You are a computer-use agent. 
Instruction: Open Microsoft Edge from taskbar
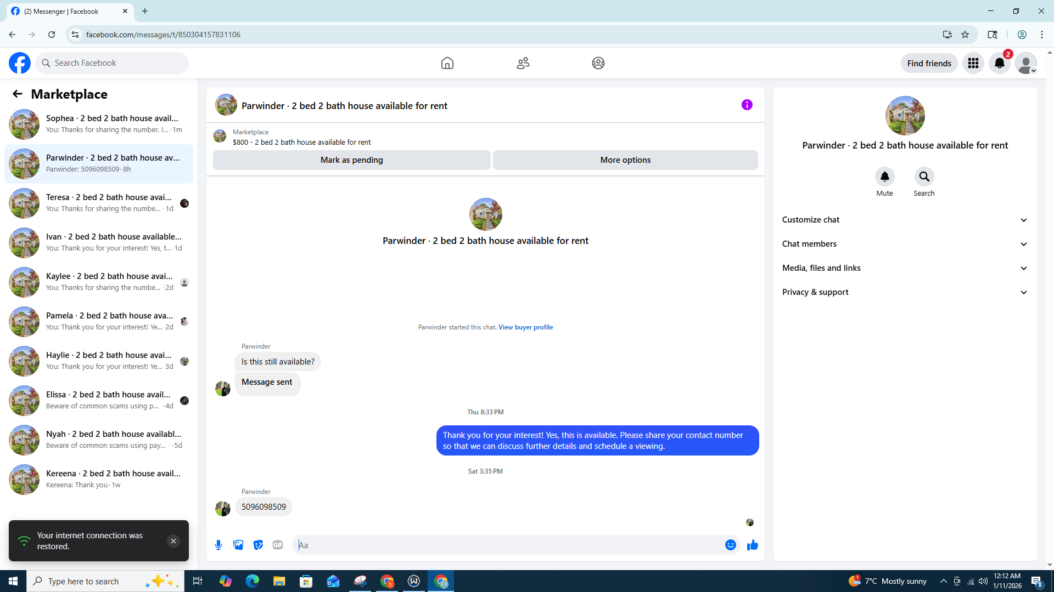253,581
